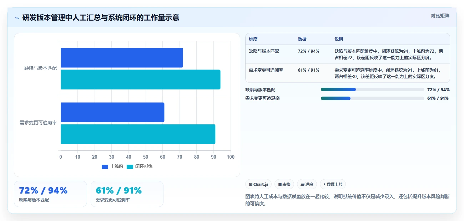Toggle the 闭环系统 legend item

[140, 166]
